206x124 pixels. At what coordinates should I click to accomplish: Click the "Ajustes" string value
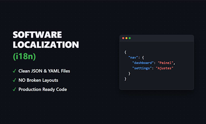[x=164, y=68]
